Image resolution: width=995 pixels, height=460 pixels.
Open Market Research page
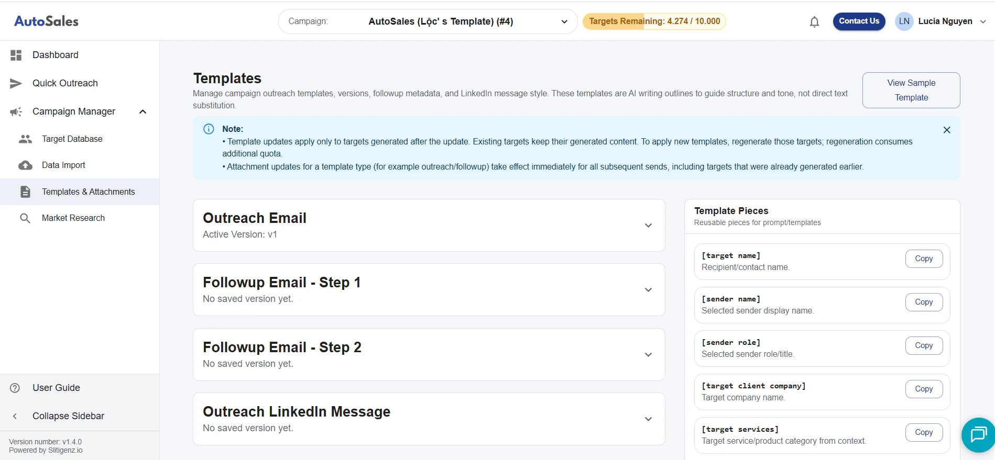click(x=80, y=218)
